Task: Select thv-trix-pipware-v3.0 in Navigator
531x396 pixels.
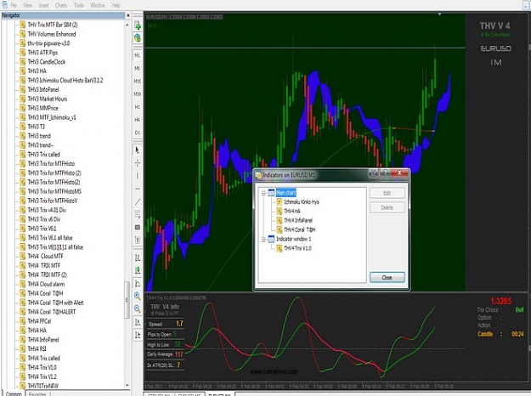Action: [x=48, y=43]
